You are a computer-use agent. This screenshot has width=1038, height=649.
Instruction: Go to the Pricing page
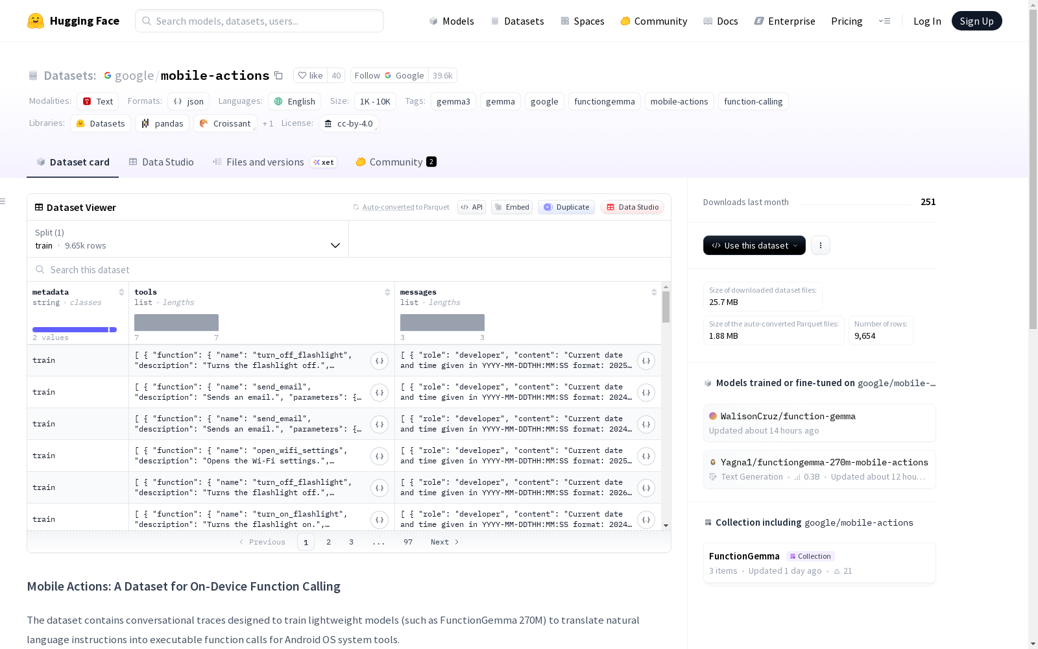pos(847,21)
